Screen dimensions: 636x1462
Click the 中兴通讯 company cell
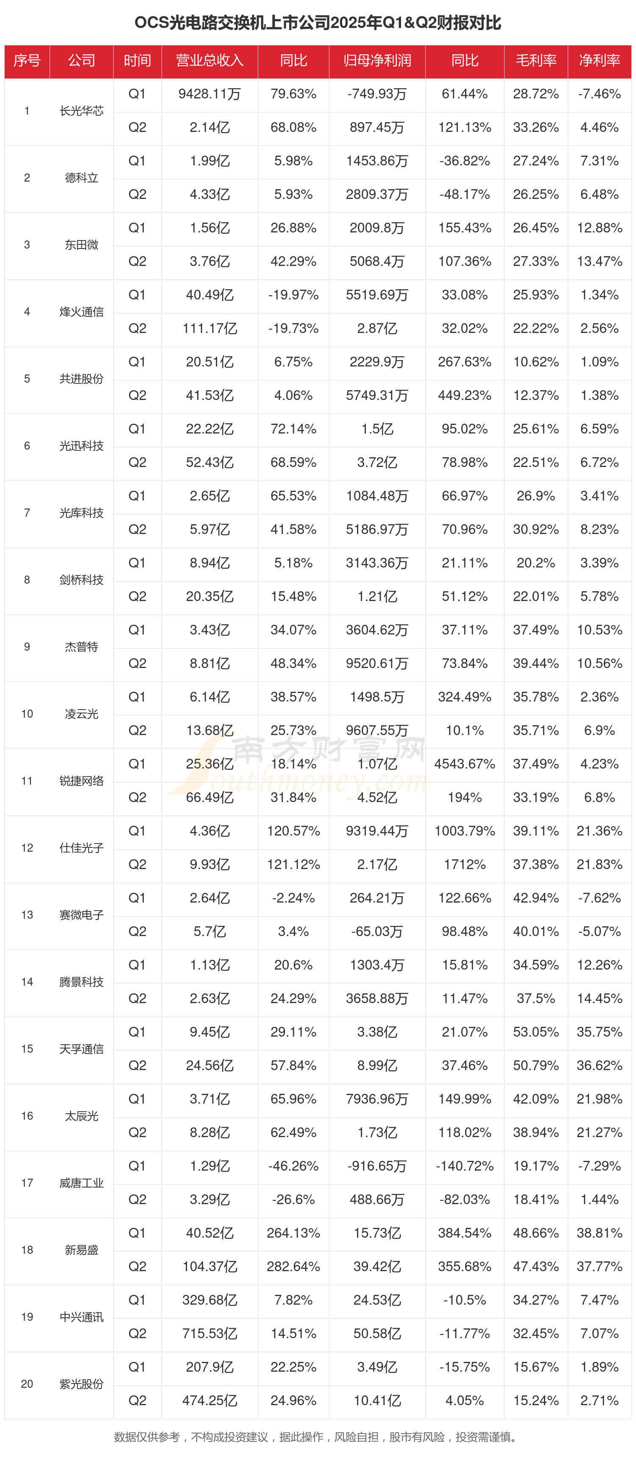(81, 1317)
